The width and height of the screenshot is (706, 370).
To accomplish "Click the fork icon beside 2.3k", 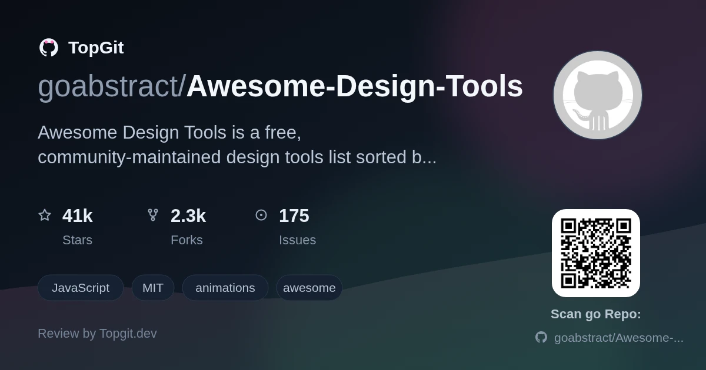I will tap(153, 215).
